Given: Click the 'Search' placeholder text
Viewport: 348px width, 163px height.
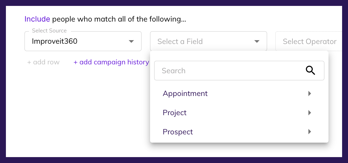Looking at the screenshot, I should tap(174, 71).
